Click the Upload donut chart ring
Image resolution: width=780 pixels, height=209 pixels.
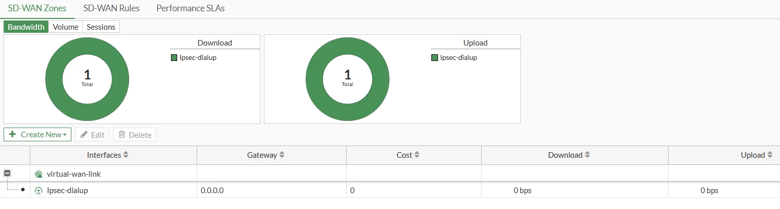pos(314,79)
